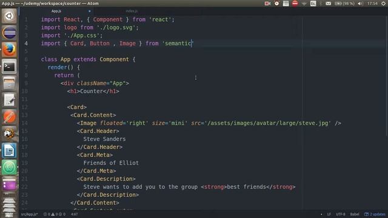This screenshot has height=218, width=388.
Task: Click 'render()' method on line 7
Action: click(61, 67)
